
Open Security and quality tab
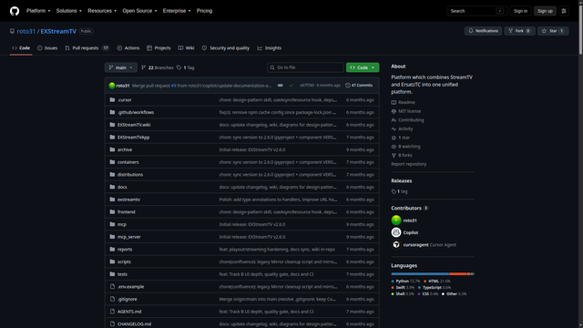click(226, 48)
